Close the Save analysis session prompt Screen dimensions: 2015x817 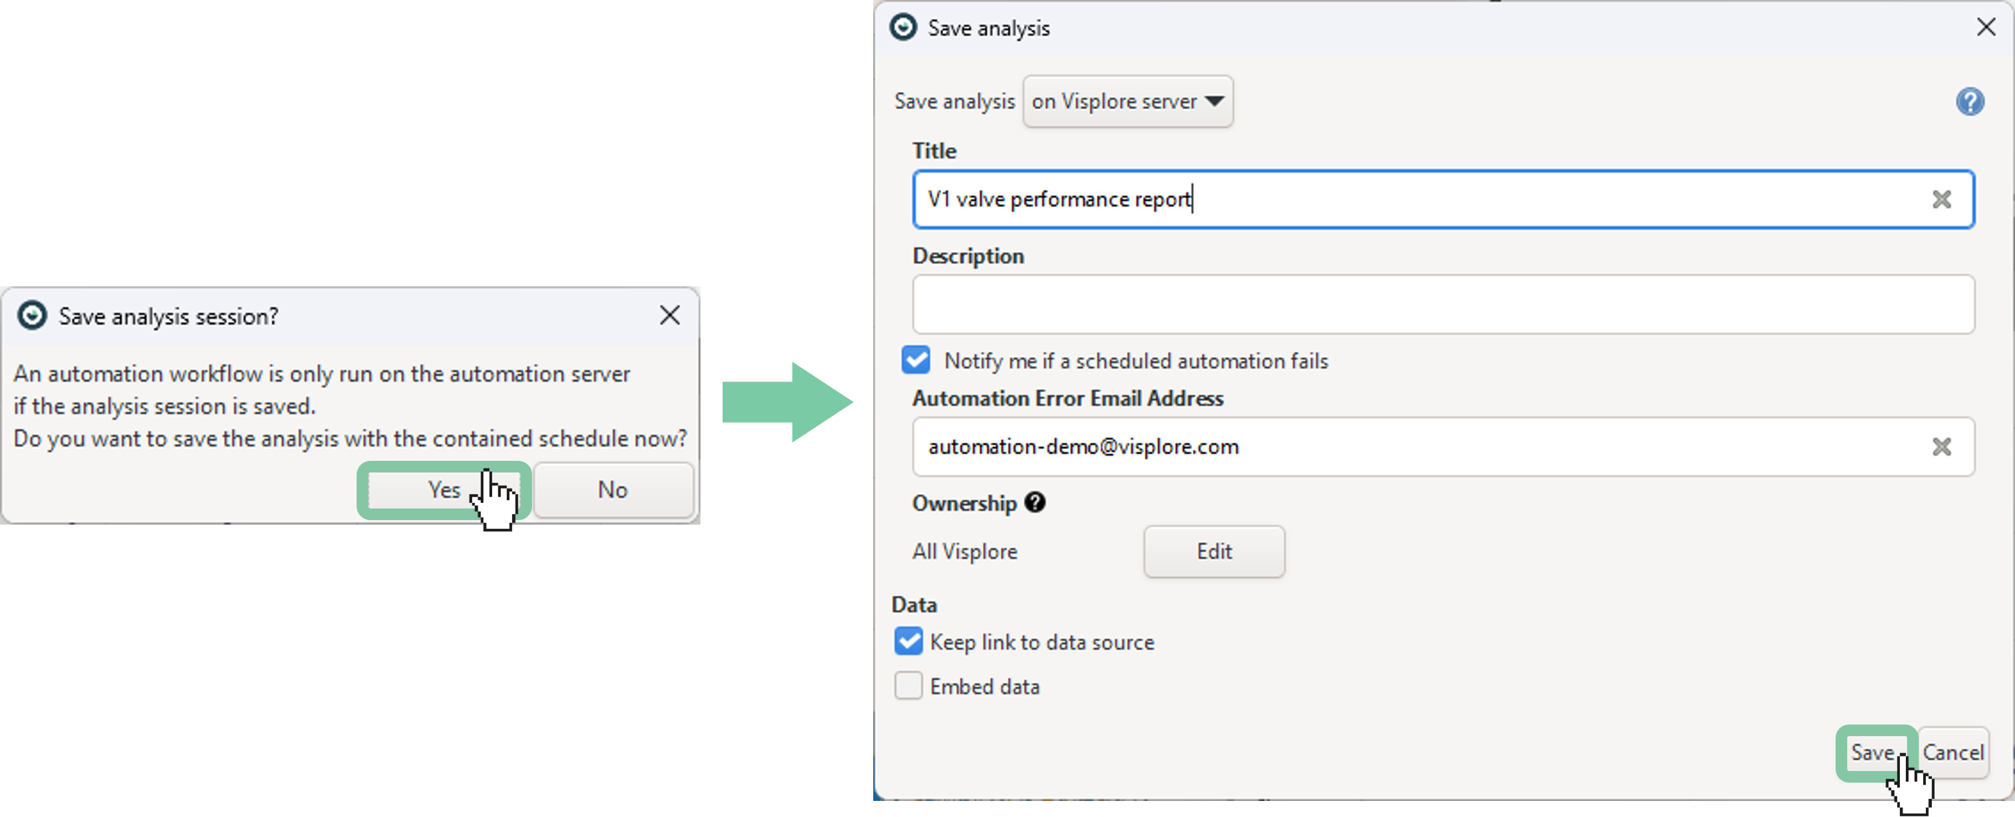[669, 315]
